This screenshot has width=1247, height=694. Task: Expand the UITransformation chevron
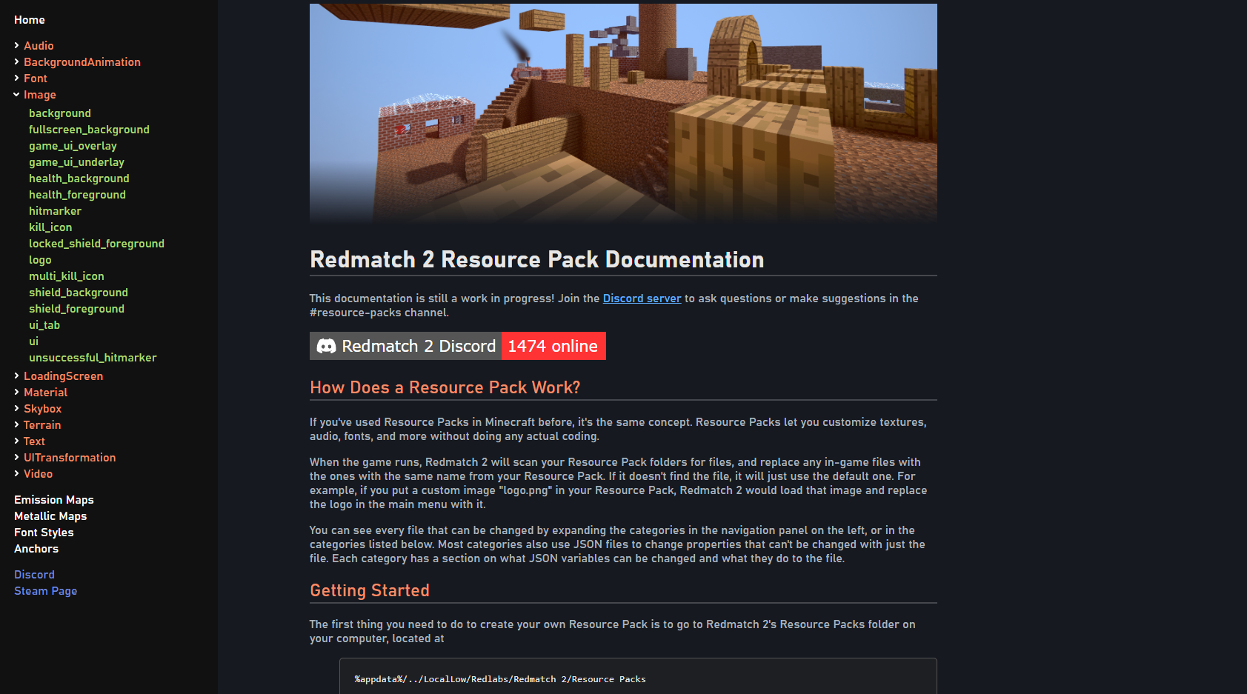(x=16, y=457)
